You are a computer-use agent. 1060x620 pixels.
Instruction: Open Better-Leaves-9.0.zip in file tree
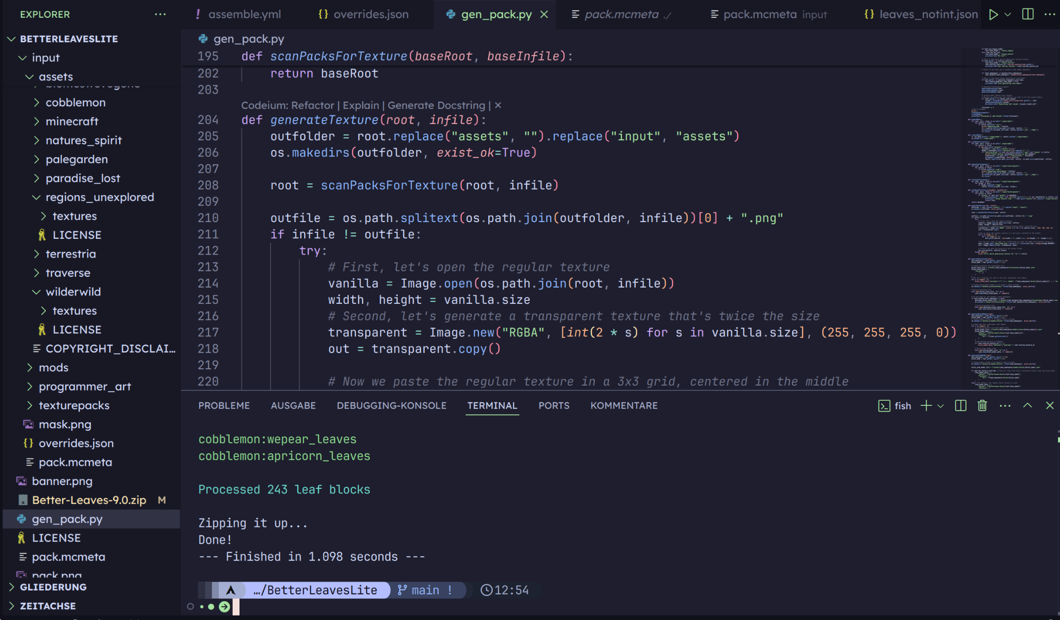click(89, 500)
